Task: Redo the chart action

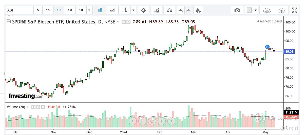Action: (188, 10)
